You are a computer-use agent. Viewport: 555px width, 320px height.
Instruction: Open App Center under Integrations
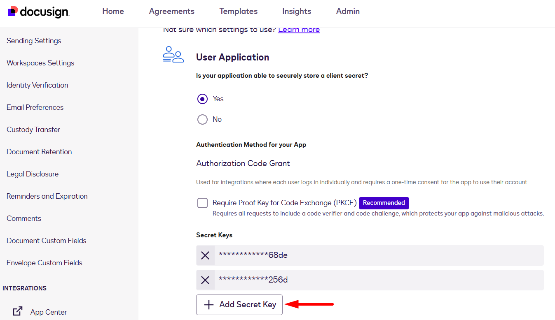[49, 312]
